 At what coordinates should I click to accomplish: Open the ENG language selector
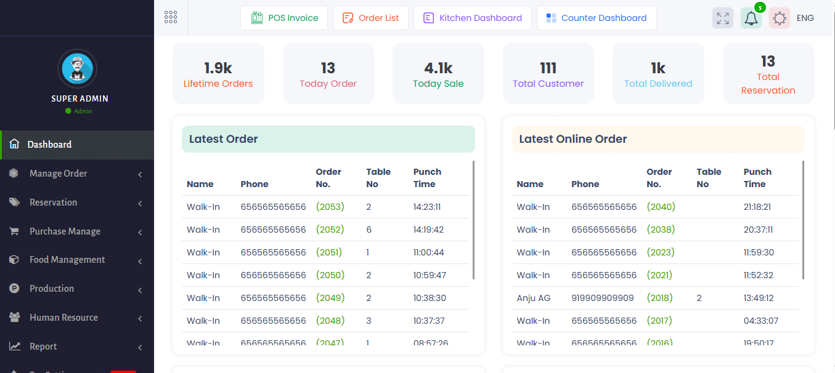[x=805, y=18]
